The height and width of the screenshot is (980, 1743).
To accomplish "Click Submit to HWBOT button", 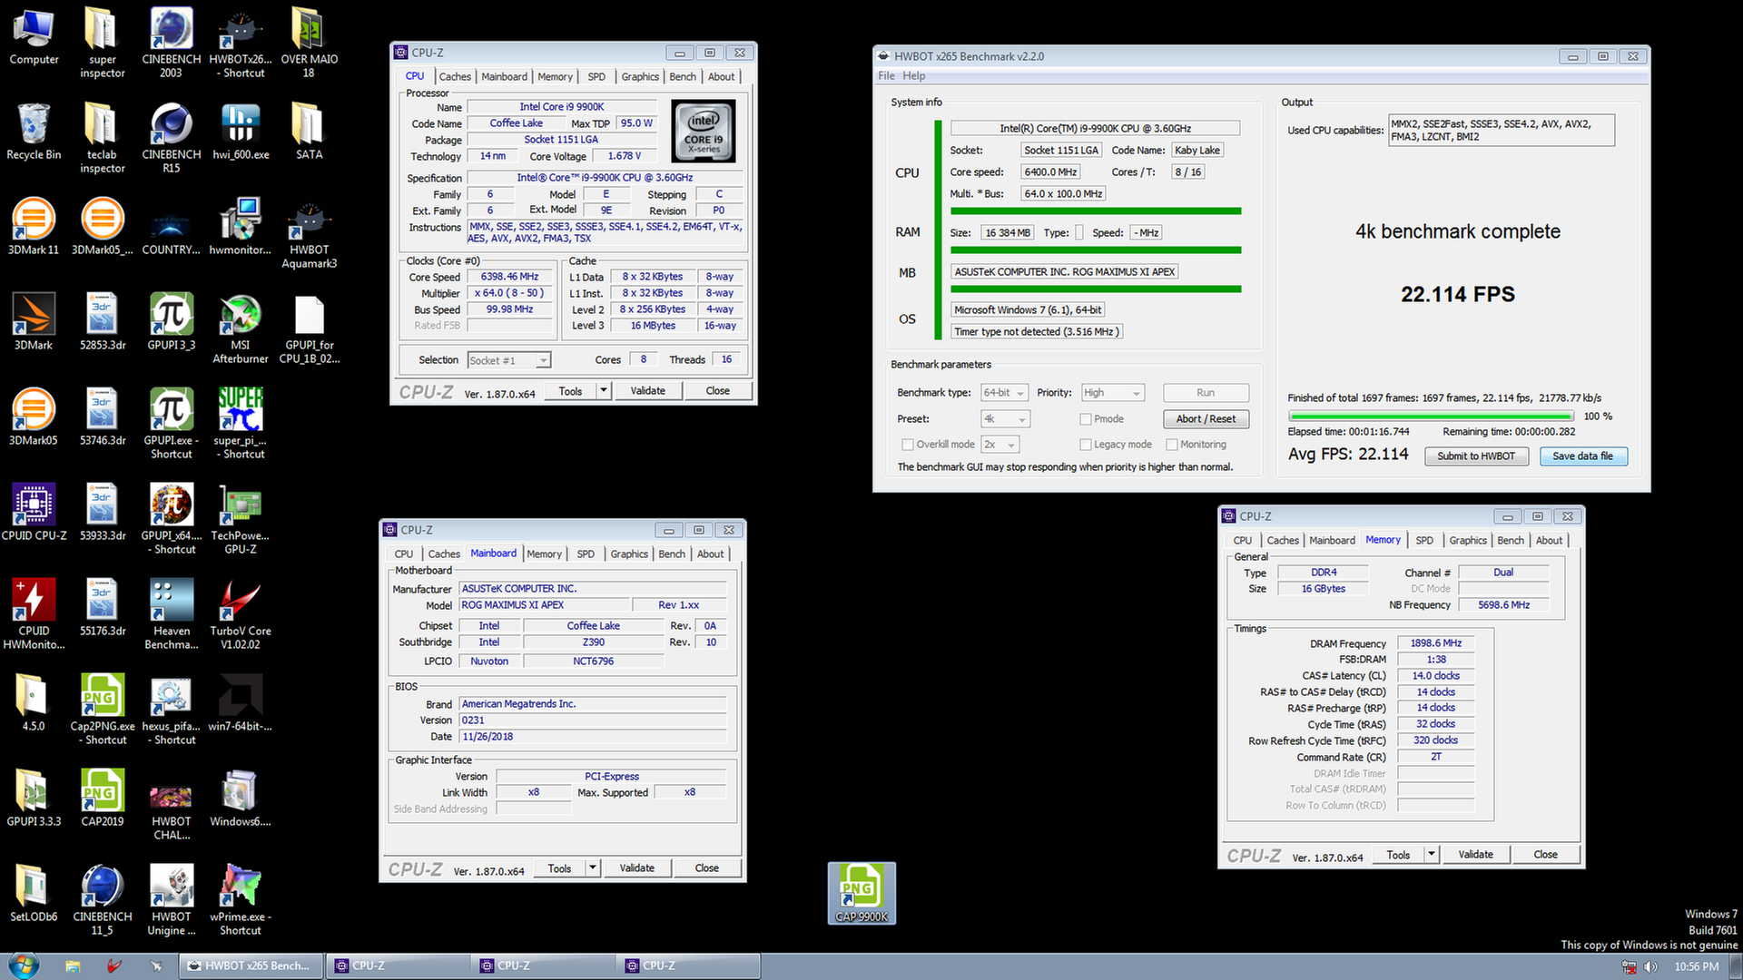I will pos(1476,456).
